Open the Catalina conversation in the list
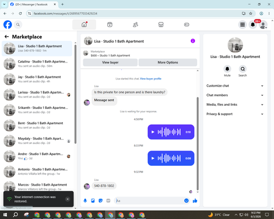Screen dimensions: 274x219 [x=37, y=64]
